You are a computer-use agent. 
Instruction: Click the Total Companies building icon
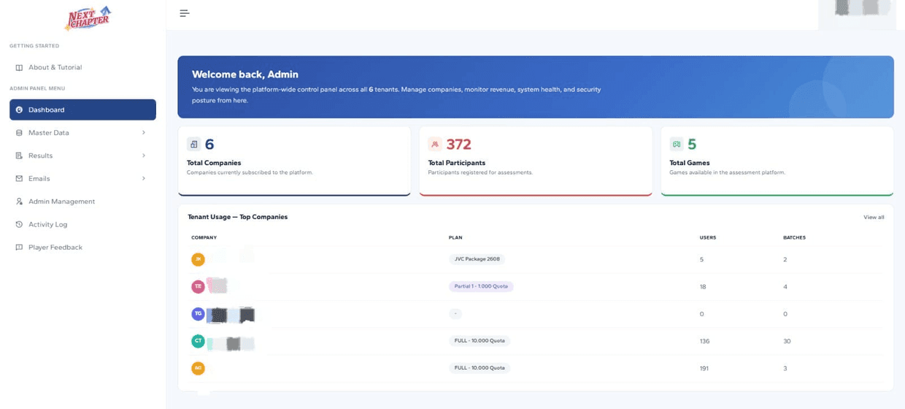(193, 144)
